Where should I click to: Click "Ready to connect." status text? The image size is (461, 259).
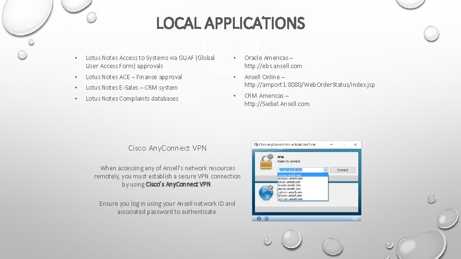click(289, 161)
